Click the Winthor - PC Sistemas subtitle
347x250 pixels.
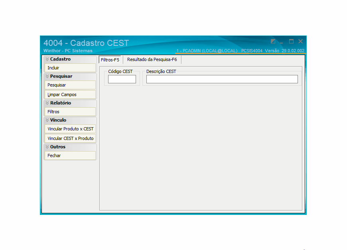68,51
